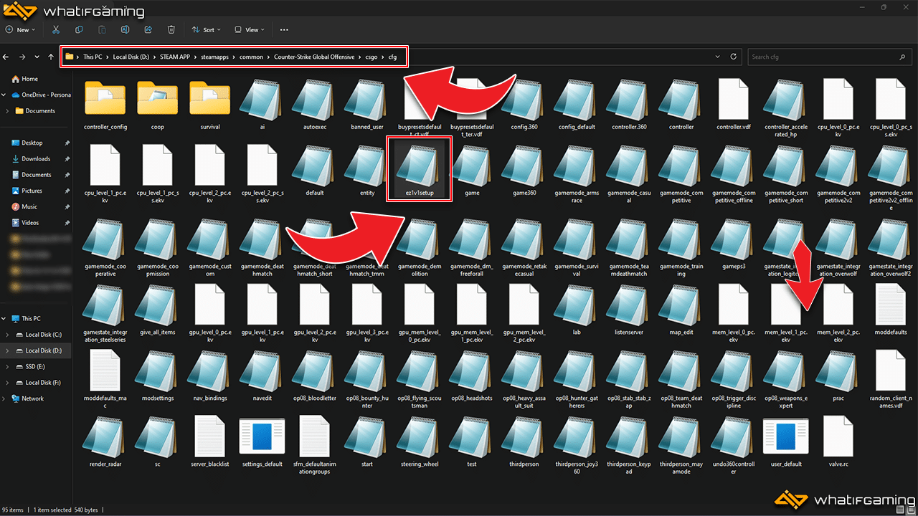Select the survival folder

coord(210,105)
